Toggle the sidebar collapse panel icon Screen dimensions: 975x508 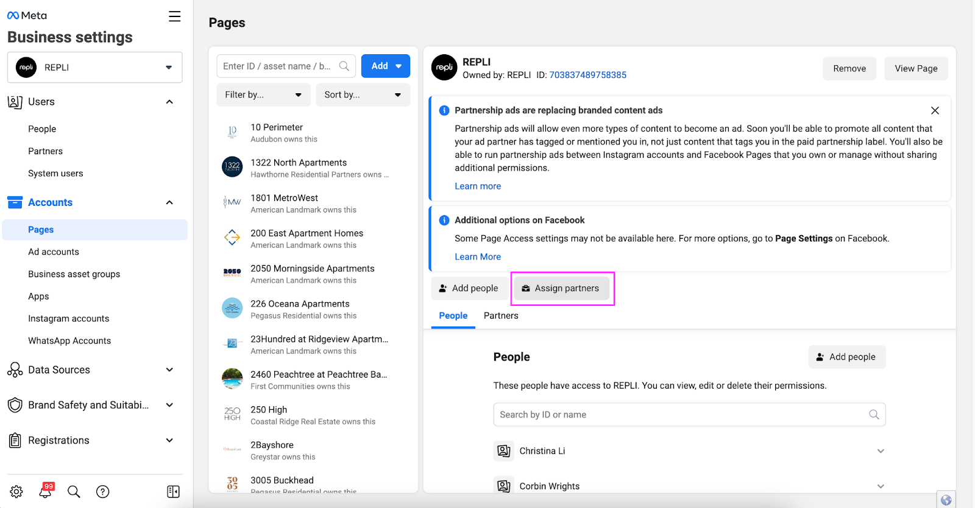(x=173, y=492)
